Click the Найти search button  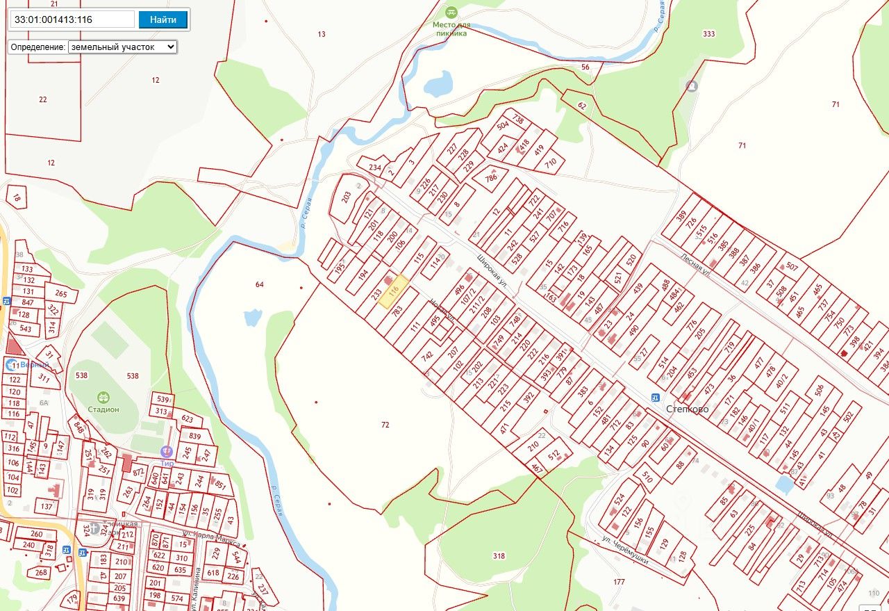[163, 19]
